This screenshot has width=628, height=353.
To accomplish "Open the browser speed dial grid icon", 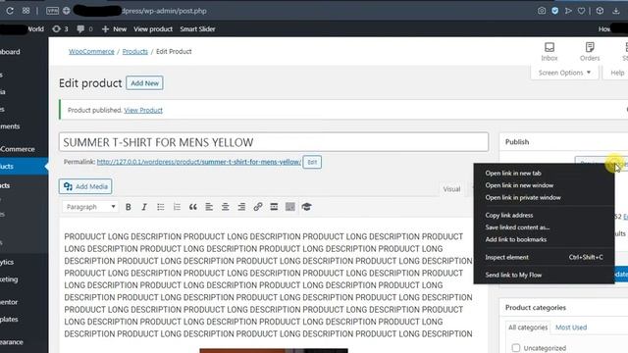I will coord(26,11).
